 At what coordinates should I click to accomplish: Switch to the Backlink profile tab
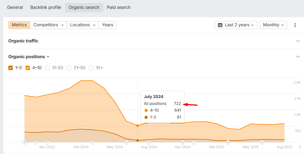(46, 7)
